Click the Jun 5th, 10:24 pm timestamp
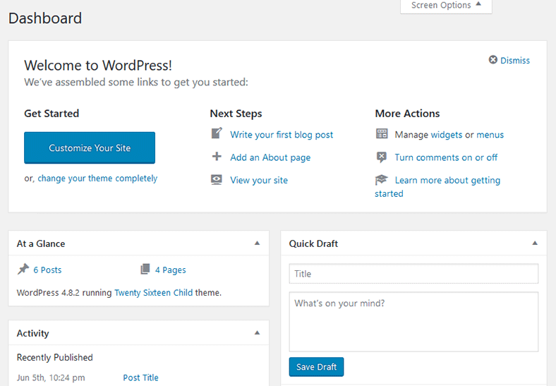Viewport: 556px width, 386px height. click(x=51, y=378)
